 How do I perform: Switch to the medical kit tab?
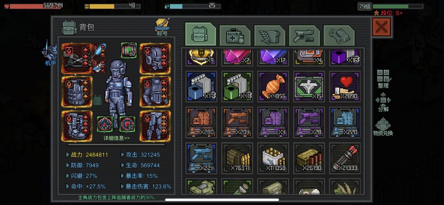tap(235, 35)
